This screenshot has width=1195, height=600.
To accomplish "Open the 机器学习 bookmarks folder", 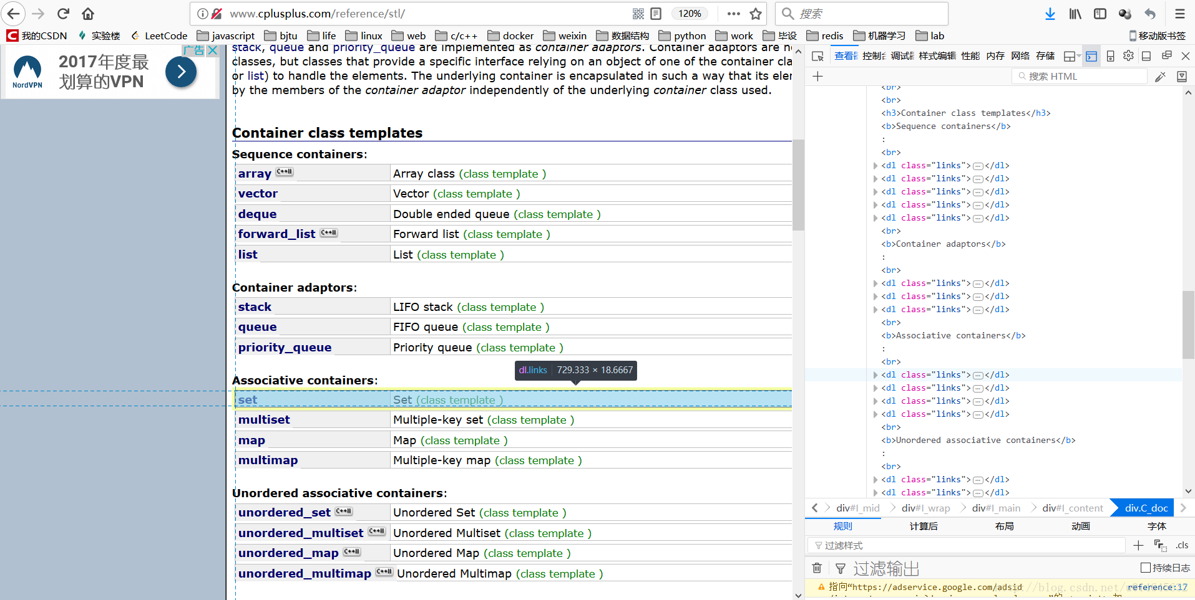I will [x=879, y=36].
